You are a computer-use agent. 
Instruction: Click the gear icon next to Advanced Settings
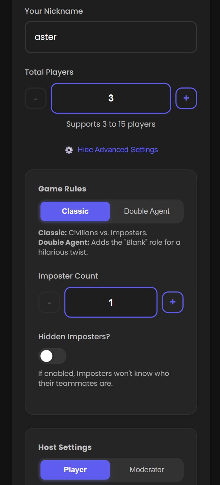(68, 149)
